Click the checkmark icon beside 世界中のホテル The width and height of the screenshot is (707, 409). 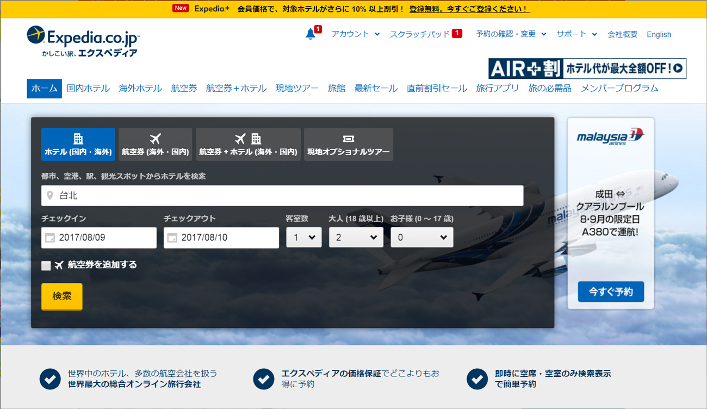click(x=50, y=379)
